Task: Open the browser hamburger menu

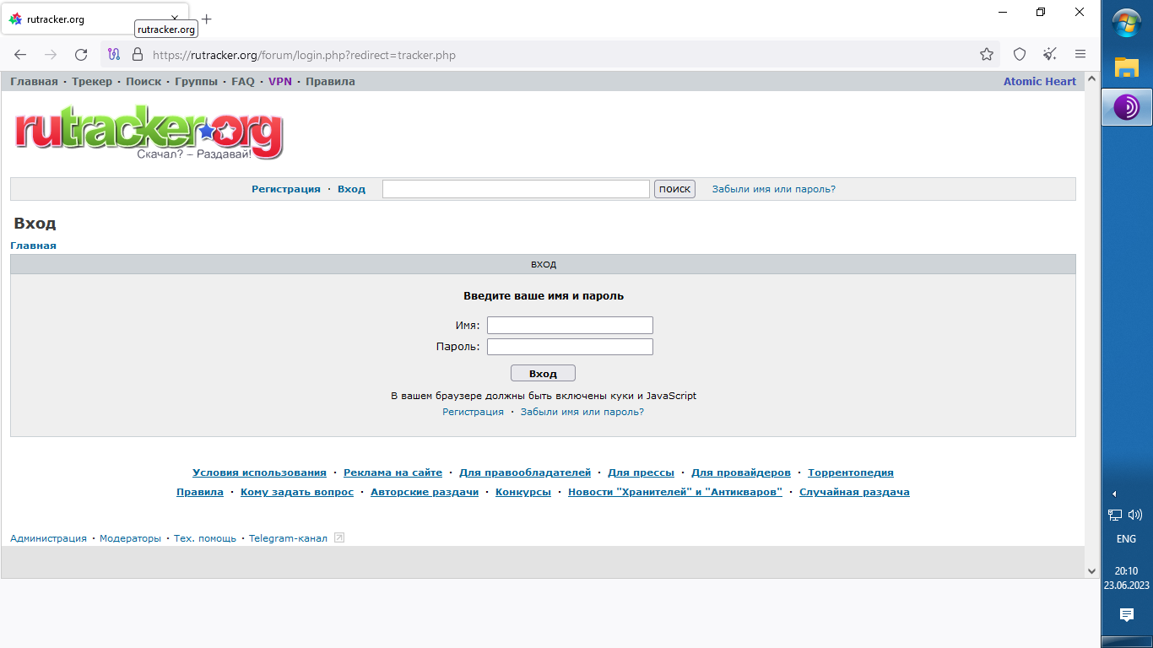Action: coord(1080,55)
